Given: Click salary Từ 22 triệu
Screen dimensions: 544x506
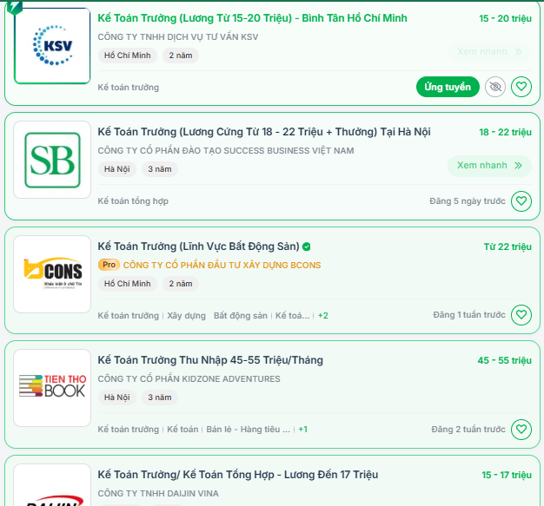Looking at the screenshot, I should click(508, 246).
